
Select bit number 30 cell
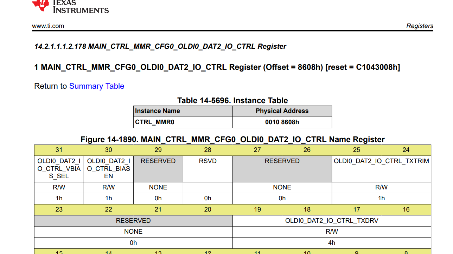(109, 150)
